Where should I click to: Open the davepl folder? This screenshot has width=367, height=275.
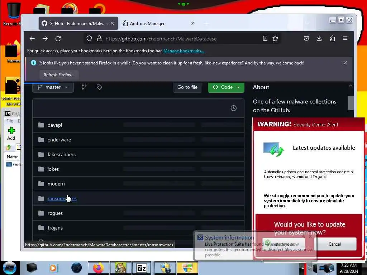click(x=54, y=125)
